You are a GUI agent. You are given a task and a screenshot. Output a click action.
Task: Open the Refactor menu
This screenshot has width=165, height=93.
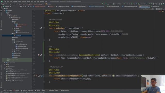pos(24,1)
